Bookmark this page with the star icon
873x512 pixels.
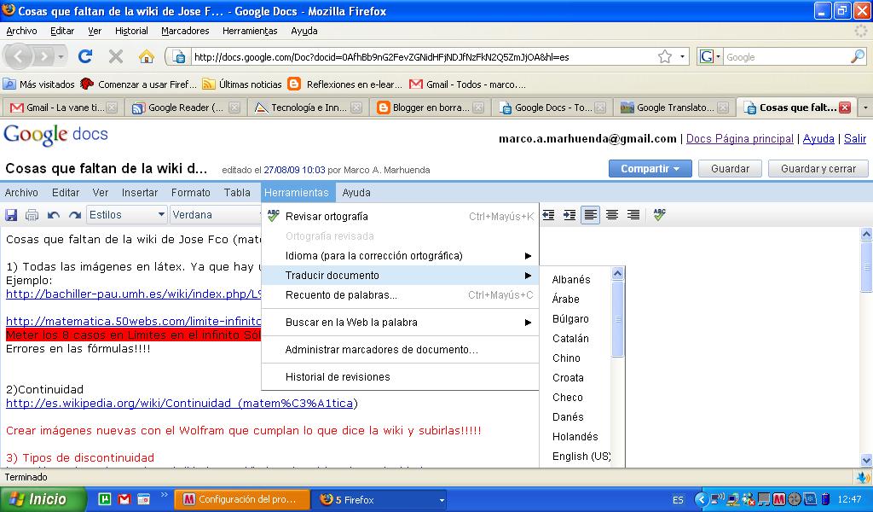point(665,56)
